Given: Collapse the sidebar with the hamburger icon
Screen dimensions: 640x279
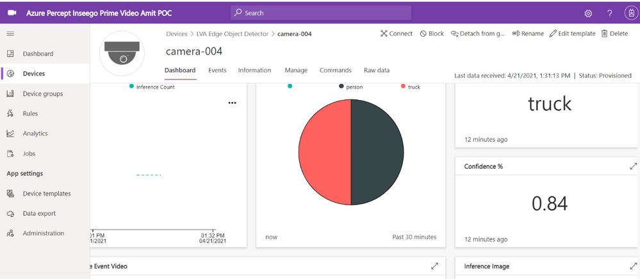Looking at the screenshot, I should pos(11,34).
